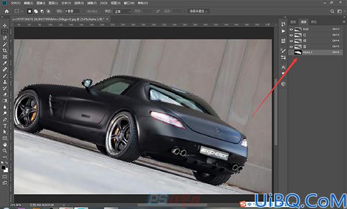
Task: Toggle visibility of Blue channel
Action: 291,46
